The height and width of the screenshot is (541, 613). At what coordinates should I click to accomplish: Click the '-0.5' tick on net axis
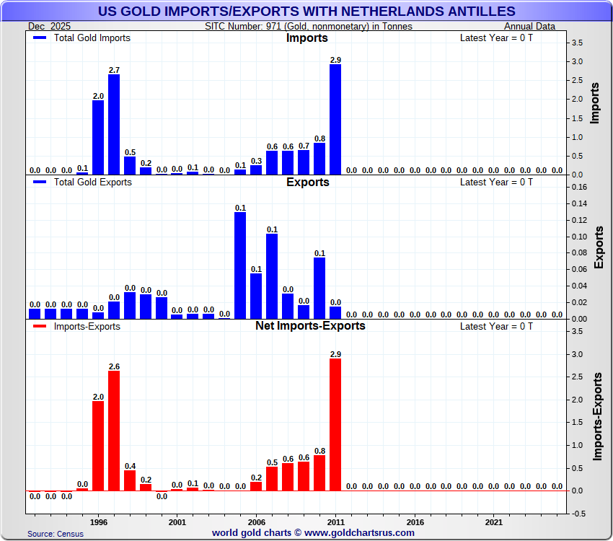pos(578,514)
